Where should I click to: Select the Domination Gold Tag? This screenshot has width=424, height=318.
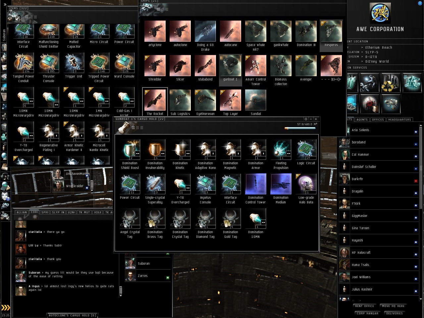point(231,224)
